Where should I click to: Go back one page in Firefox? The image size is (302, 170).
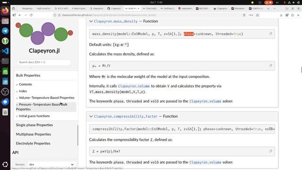coord(20,15)
